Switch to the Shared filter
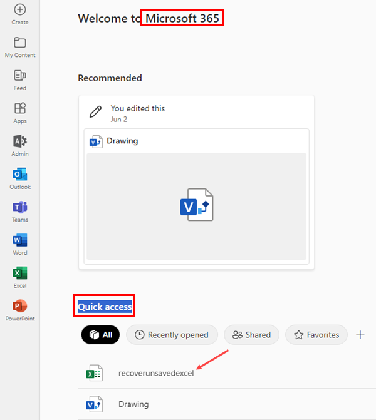The height and width of the screenshot is (420, 376). (x=251, y=335)
